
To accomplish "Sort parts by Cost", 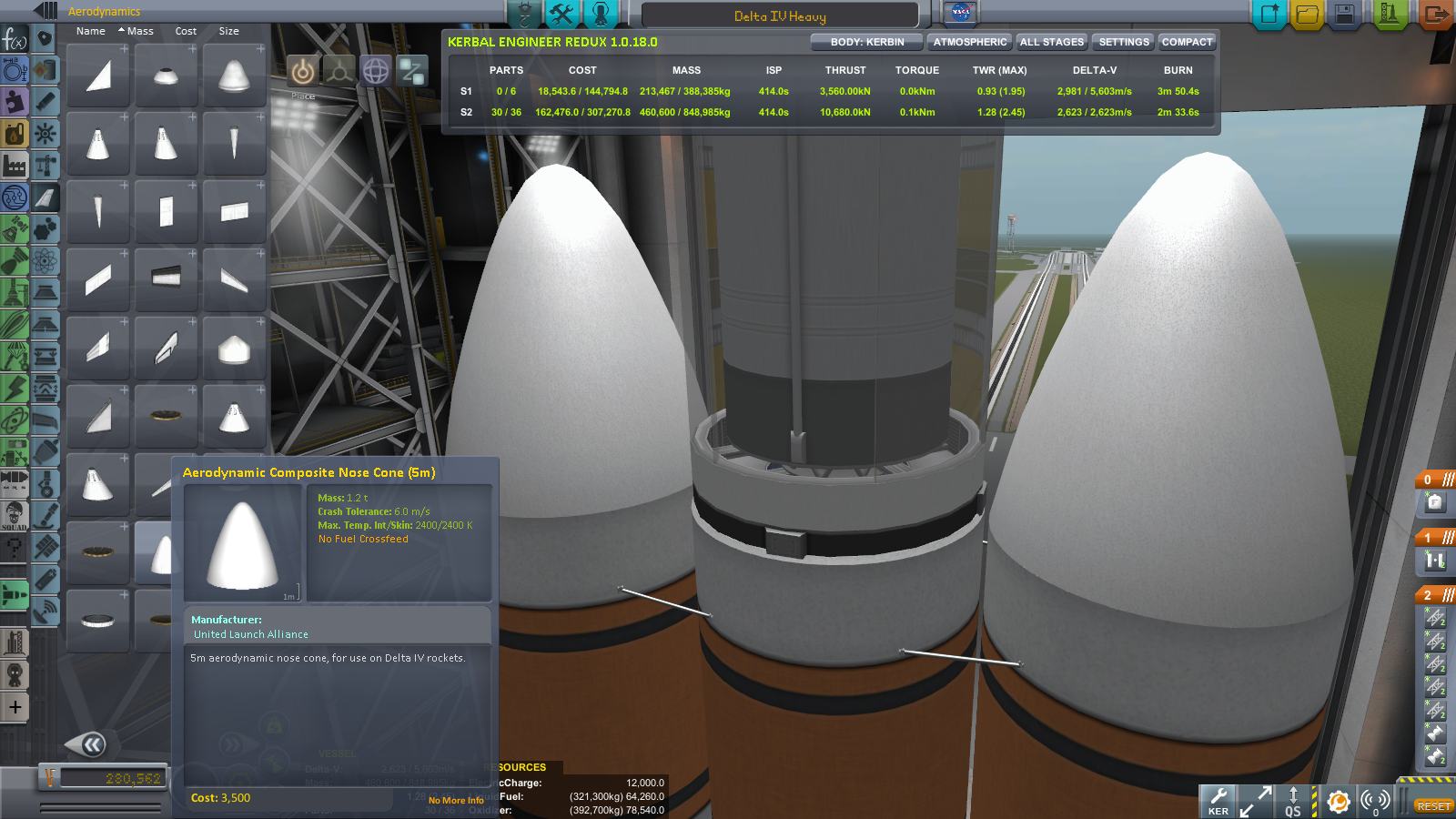I will pos(186,31).
